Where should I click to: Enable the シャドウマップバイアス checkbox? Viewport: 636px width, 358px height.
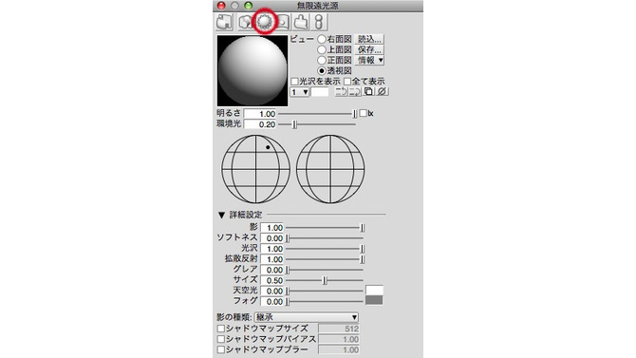pos(221,339)
